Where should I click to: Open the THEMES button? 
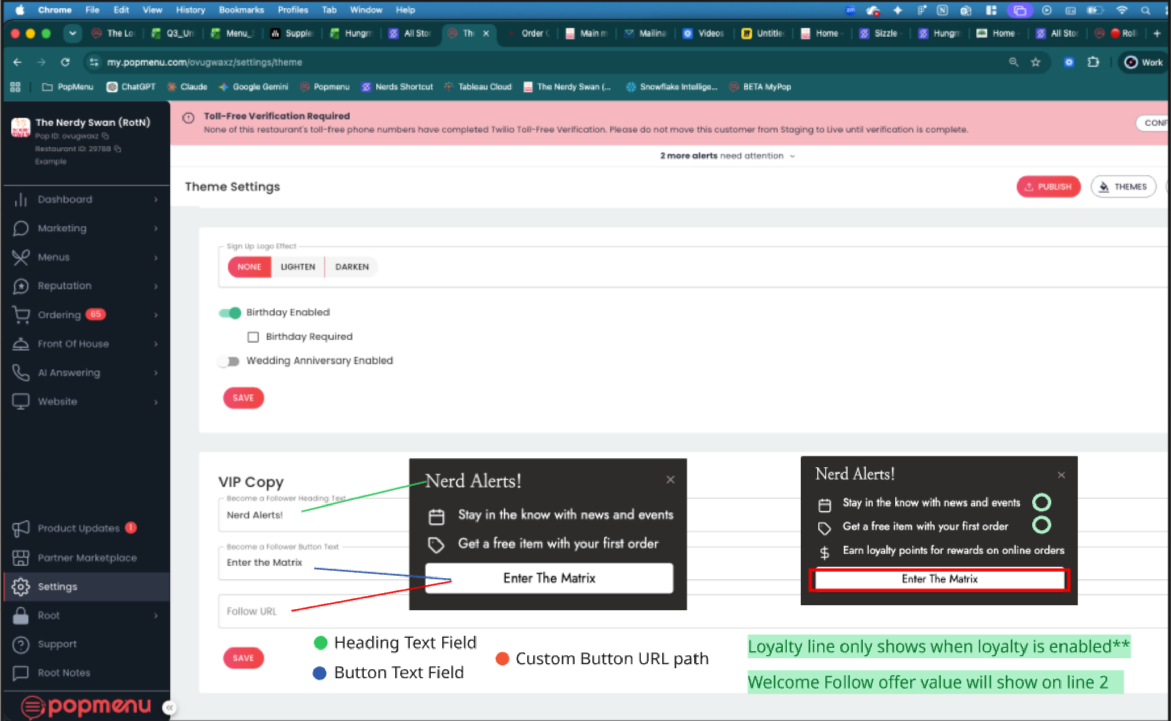pyautogui.click(x=1123, y=187)
